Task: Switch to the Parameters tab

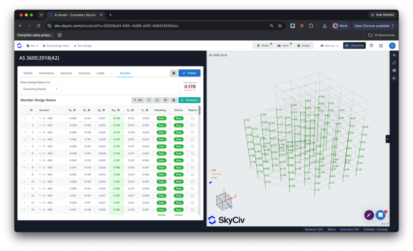Action: click(x=46, y=73)
